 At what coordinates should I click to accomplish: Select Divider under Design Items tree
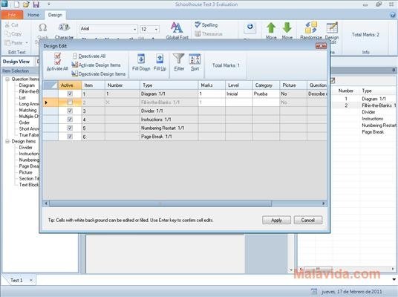25,148
